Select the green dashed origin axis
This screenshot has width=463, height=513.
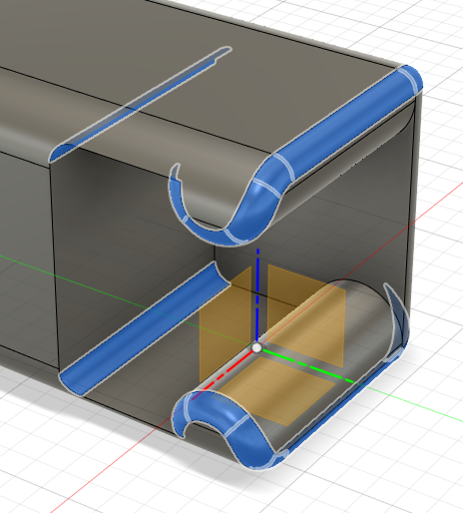(308, 366)
